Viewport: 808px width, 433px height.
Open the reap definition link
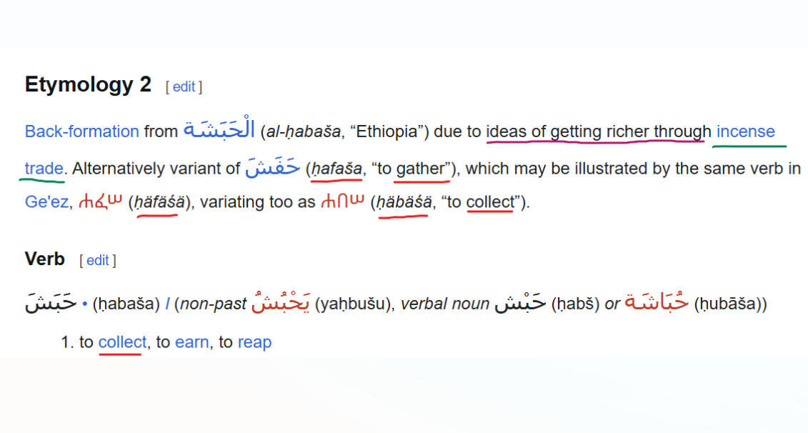[x=254, y=343]
